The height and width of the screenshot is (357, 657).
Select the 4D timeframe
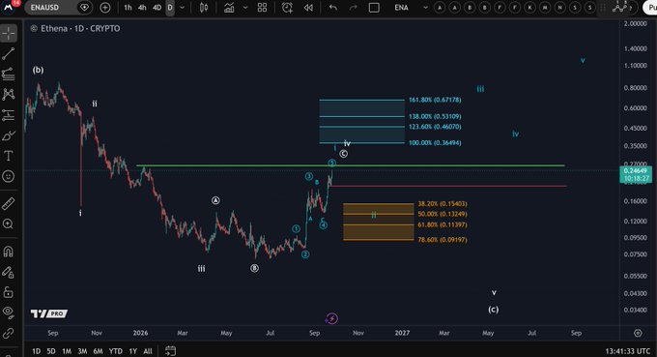click(157, 8)
